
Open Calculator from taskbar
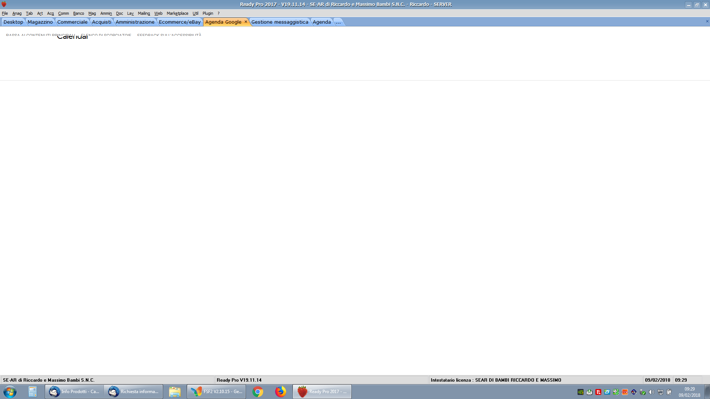(33, 392)
